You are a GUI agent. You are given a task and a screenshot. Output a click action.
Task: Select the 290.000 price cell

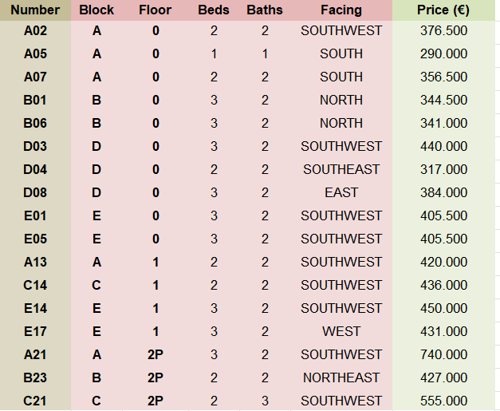coord(443,54)
